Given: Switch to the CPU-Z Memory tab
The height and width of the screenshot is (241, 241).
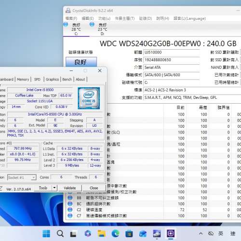Looking at the screenshot, I should 23,80.
